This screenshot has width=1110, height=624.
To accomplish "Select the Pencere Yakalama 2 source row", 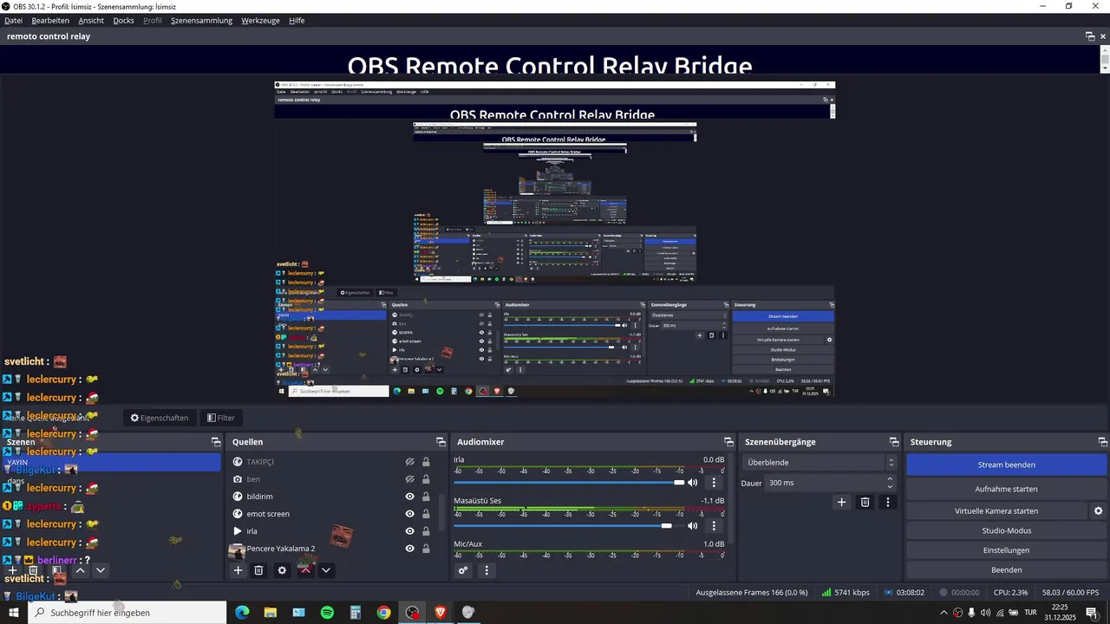I will tap(332, 549).
